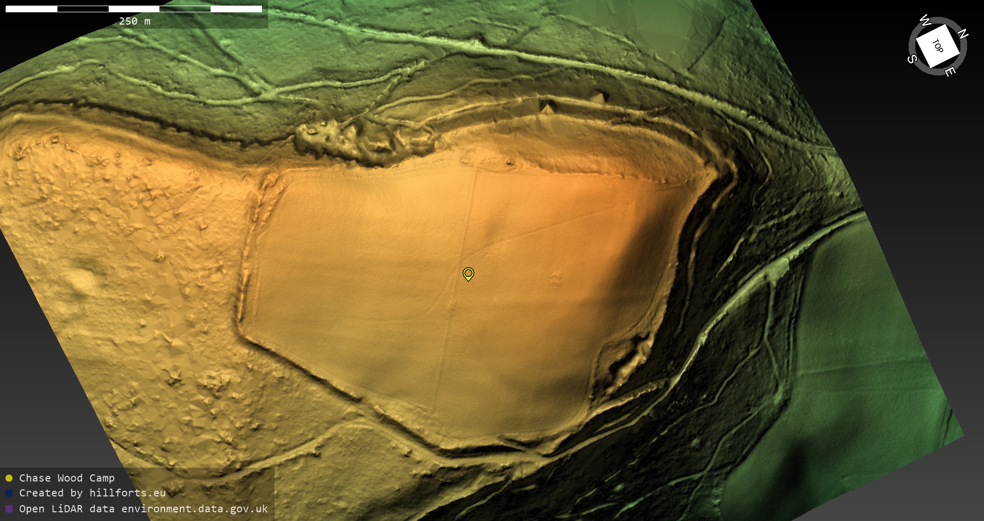Click the rightmost white segment of the scale bar
984x521 pixels.
pyautogui.click(x=236, y=9)
